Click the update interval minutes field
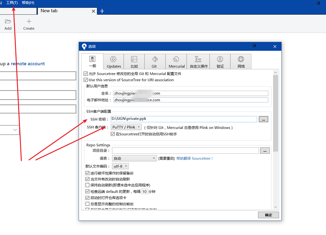 click(145, 191)
